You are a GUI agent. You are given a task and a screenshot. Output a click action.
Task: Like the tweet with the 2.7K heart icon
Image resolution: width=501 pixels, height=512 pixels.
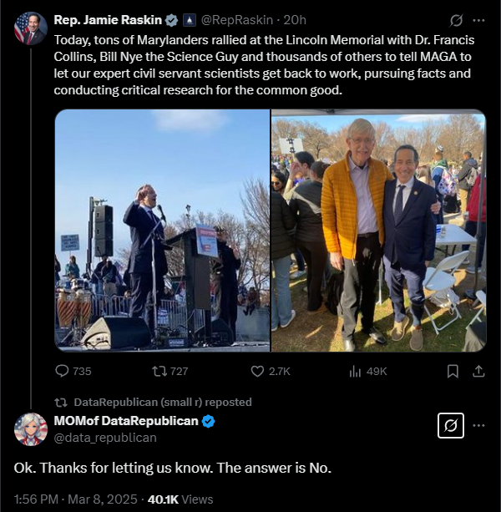257,371
